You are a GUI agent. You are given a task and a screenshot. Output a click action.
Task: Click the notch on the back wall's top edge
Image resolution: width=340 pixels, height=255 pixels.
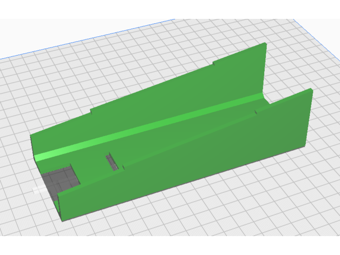(214, 64)
